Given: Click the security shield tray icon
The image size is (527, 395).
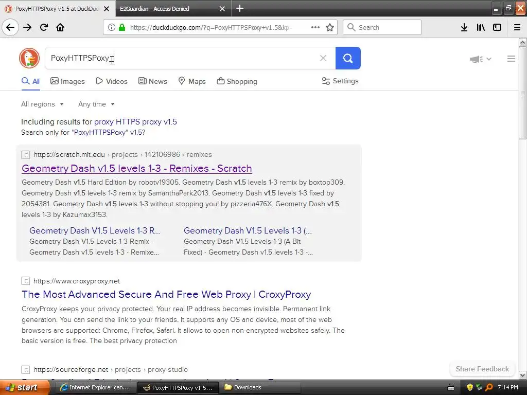Looking at the screenshot, I should 469,387.
